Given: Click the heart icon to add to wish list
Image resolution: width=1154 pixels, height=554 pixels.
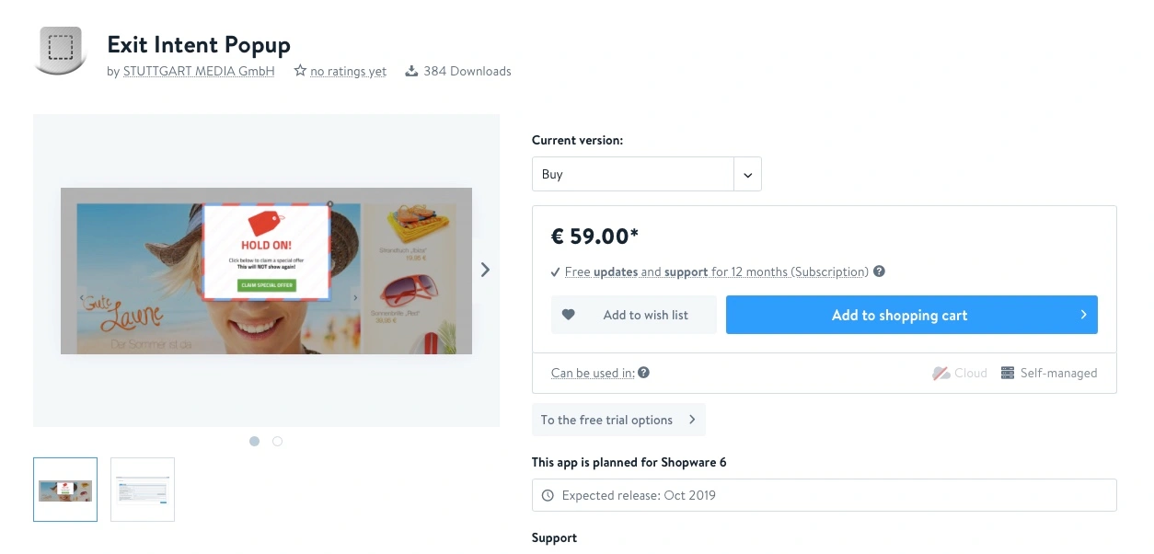Looking at the screenshot, I should point(570,315).
